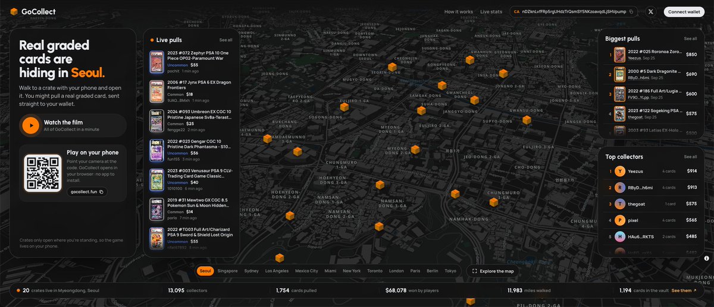Click RByD...h6mi's R avatar
Screen dimensions: 714x307
click(x=620, y=188)
